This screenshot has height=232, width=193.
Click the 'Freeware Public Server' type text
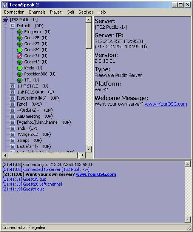[118, 75]
